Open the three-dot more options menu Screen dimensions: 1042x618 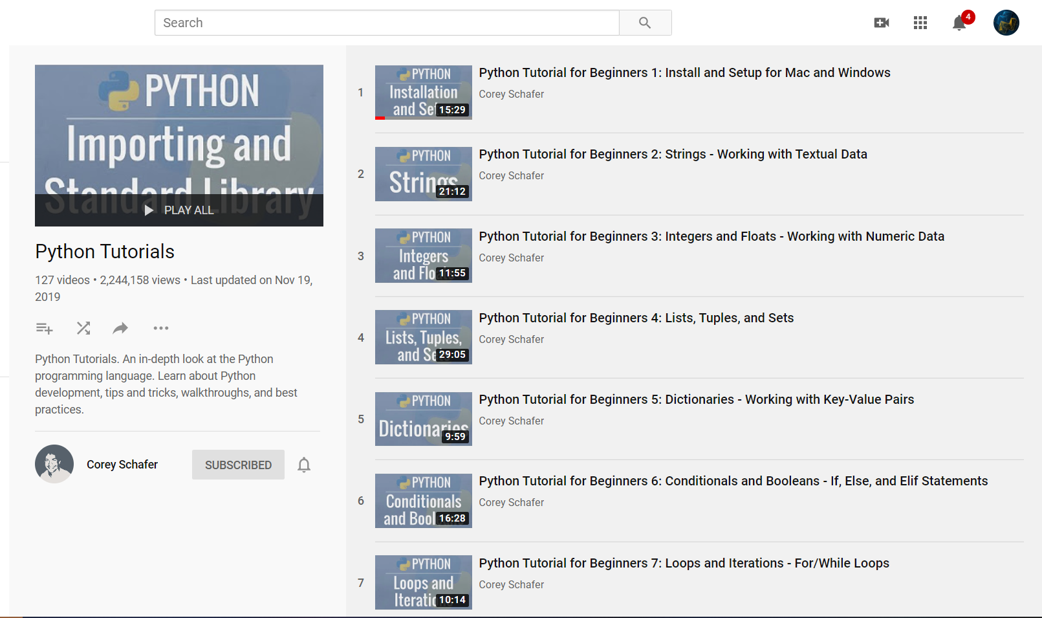pos(161,328)
